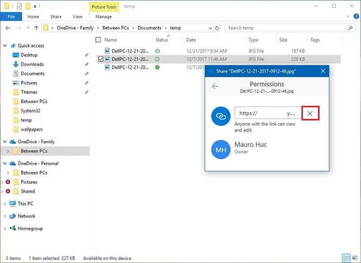
Task: Click the blue link chain icon
Action: point(221,116)
